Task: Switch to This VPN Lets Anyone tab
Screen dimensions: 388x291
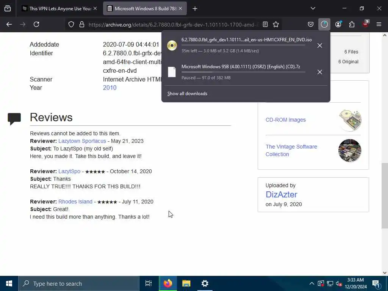Action: 59,8
